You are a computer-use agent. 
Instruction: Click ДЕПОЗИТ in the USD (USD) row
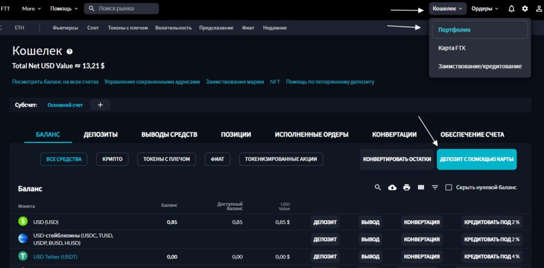coord(325,222)
